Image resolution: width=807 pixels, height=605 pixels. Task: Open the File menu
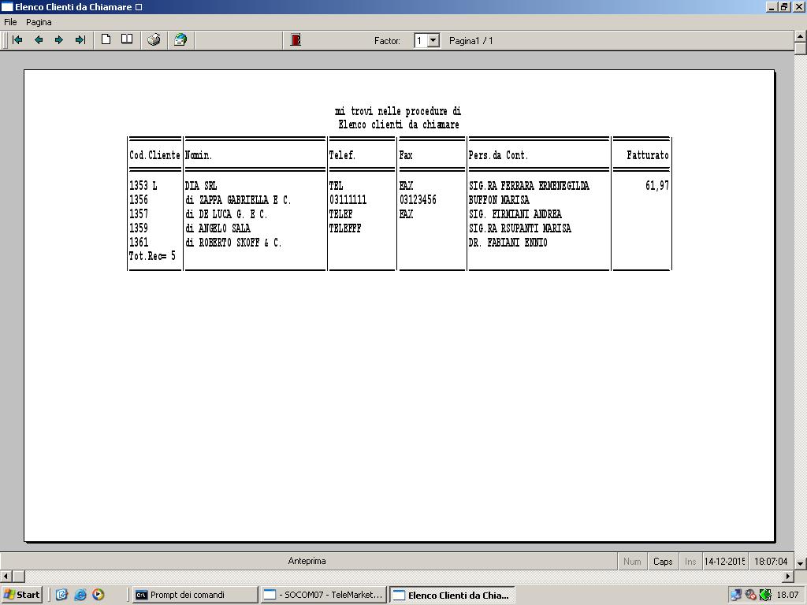click(10, 22)
